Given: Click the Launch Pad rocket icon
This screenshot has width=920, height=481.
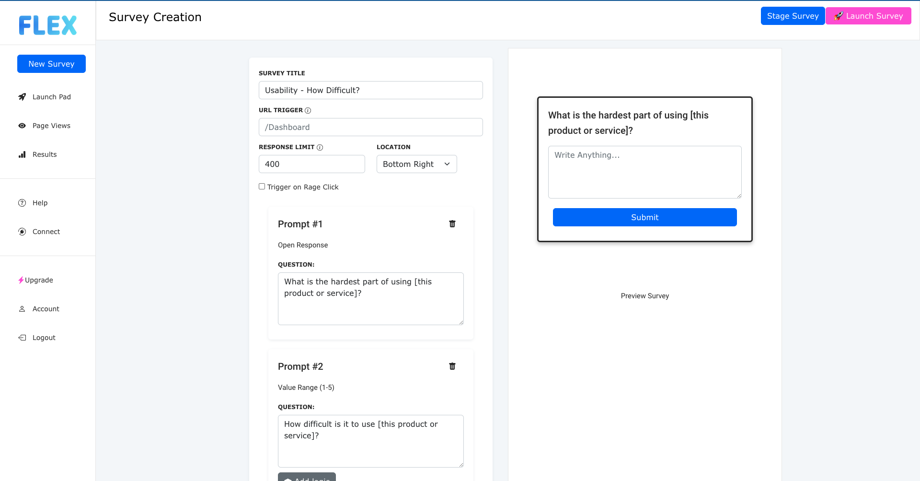Looking at the screenshot, I should pyautogui.click(x=22, y=97).
